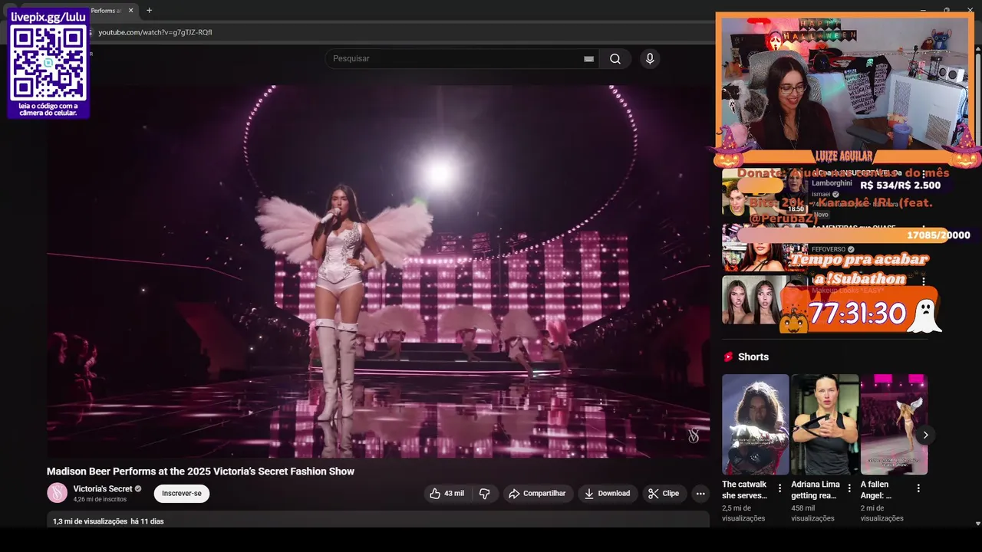This screenshot has width=982, height=552.
Task: Open a new browser tab with plus button
Action: pos(149,11)
